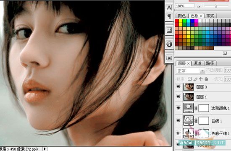Switch to the 路径 tab

tap(210, 63)
